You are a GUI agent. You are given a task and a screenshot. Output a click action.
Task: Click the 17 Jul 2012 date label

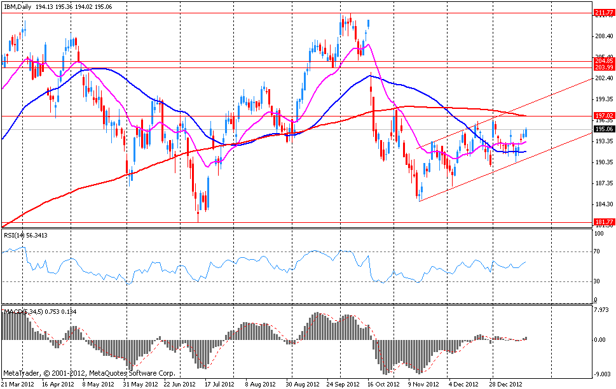[x=219, y=385]
